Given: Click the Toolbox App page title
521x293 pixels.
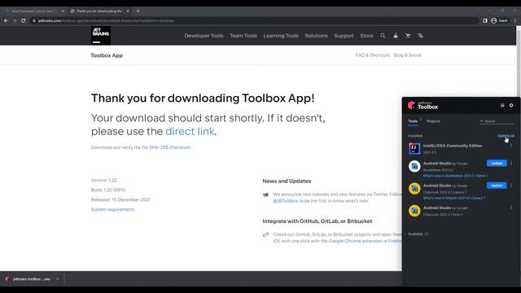Looking at the screenshot, I should (x=107, y=55).
